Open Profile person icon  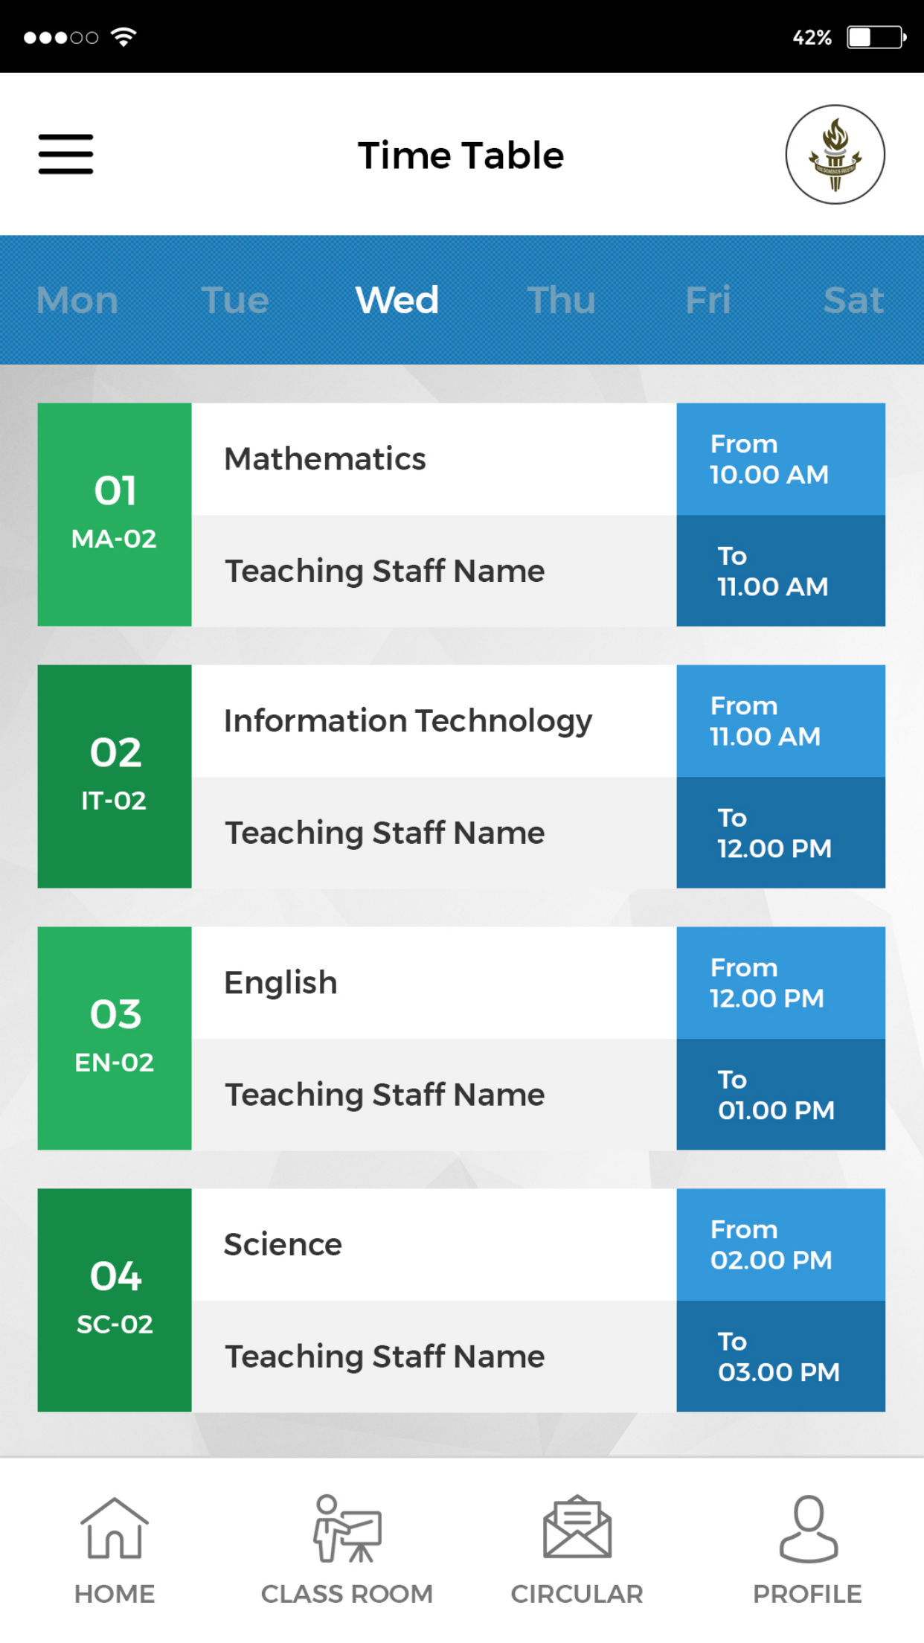[808, 1528]
